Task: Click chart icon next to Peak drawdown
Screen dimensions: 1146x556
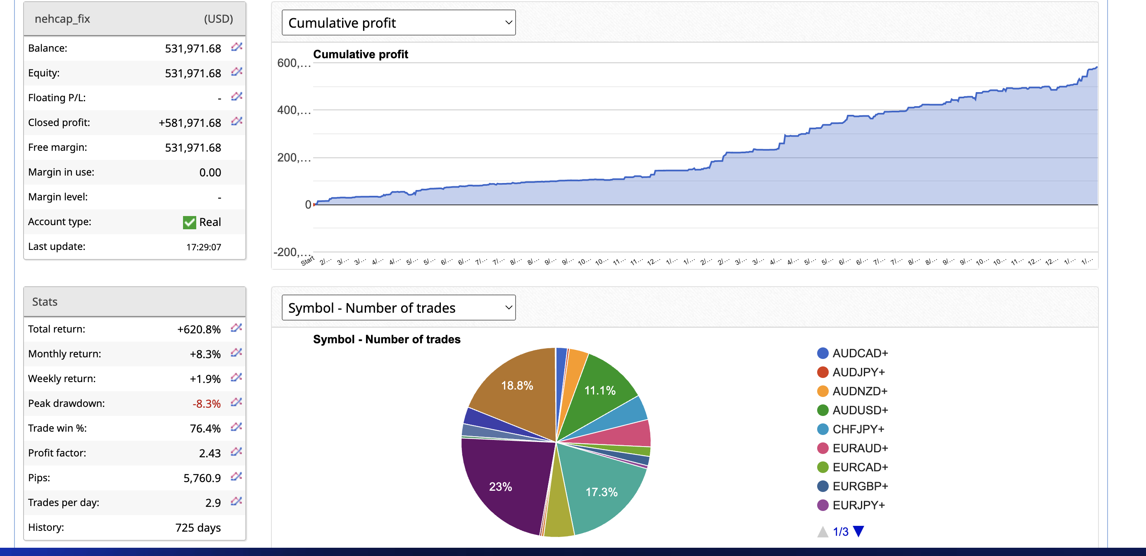Action: [236, 402]
